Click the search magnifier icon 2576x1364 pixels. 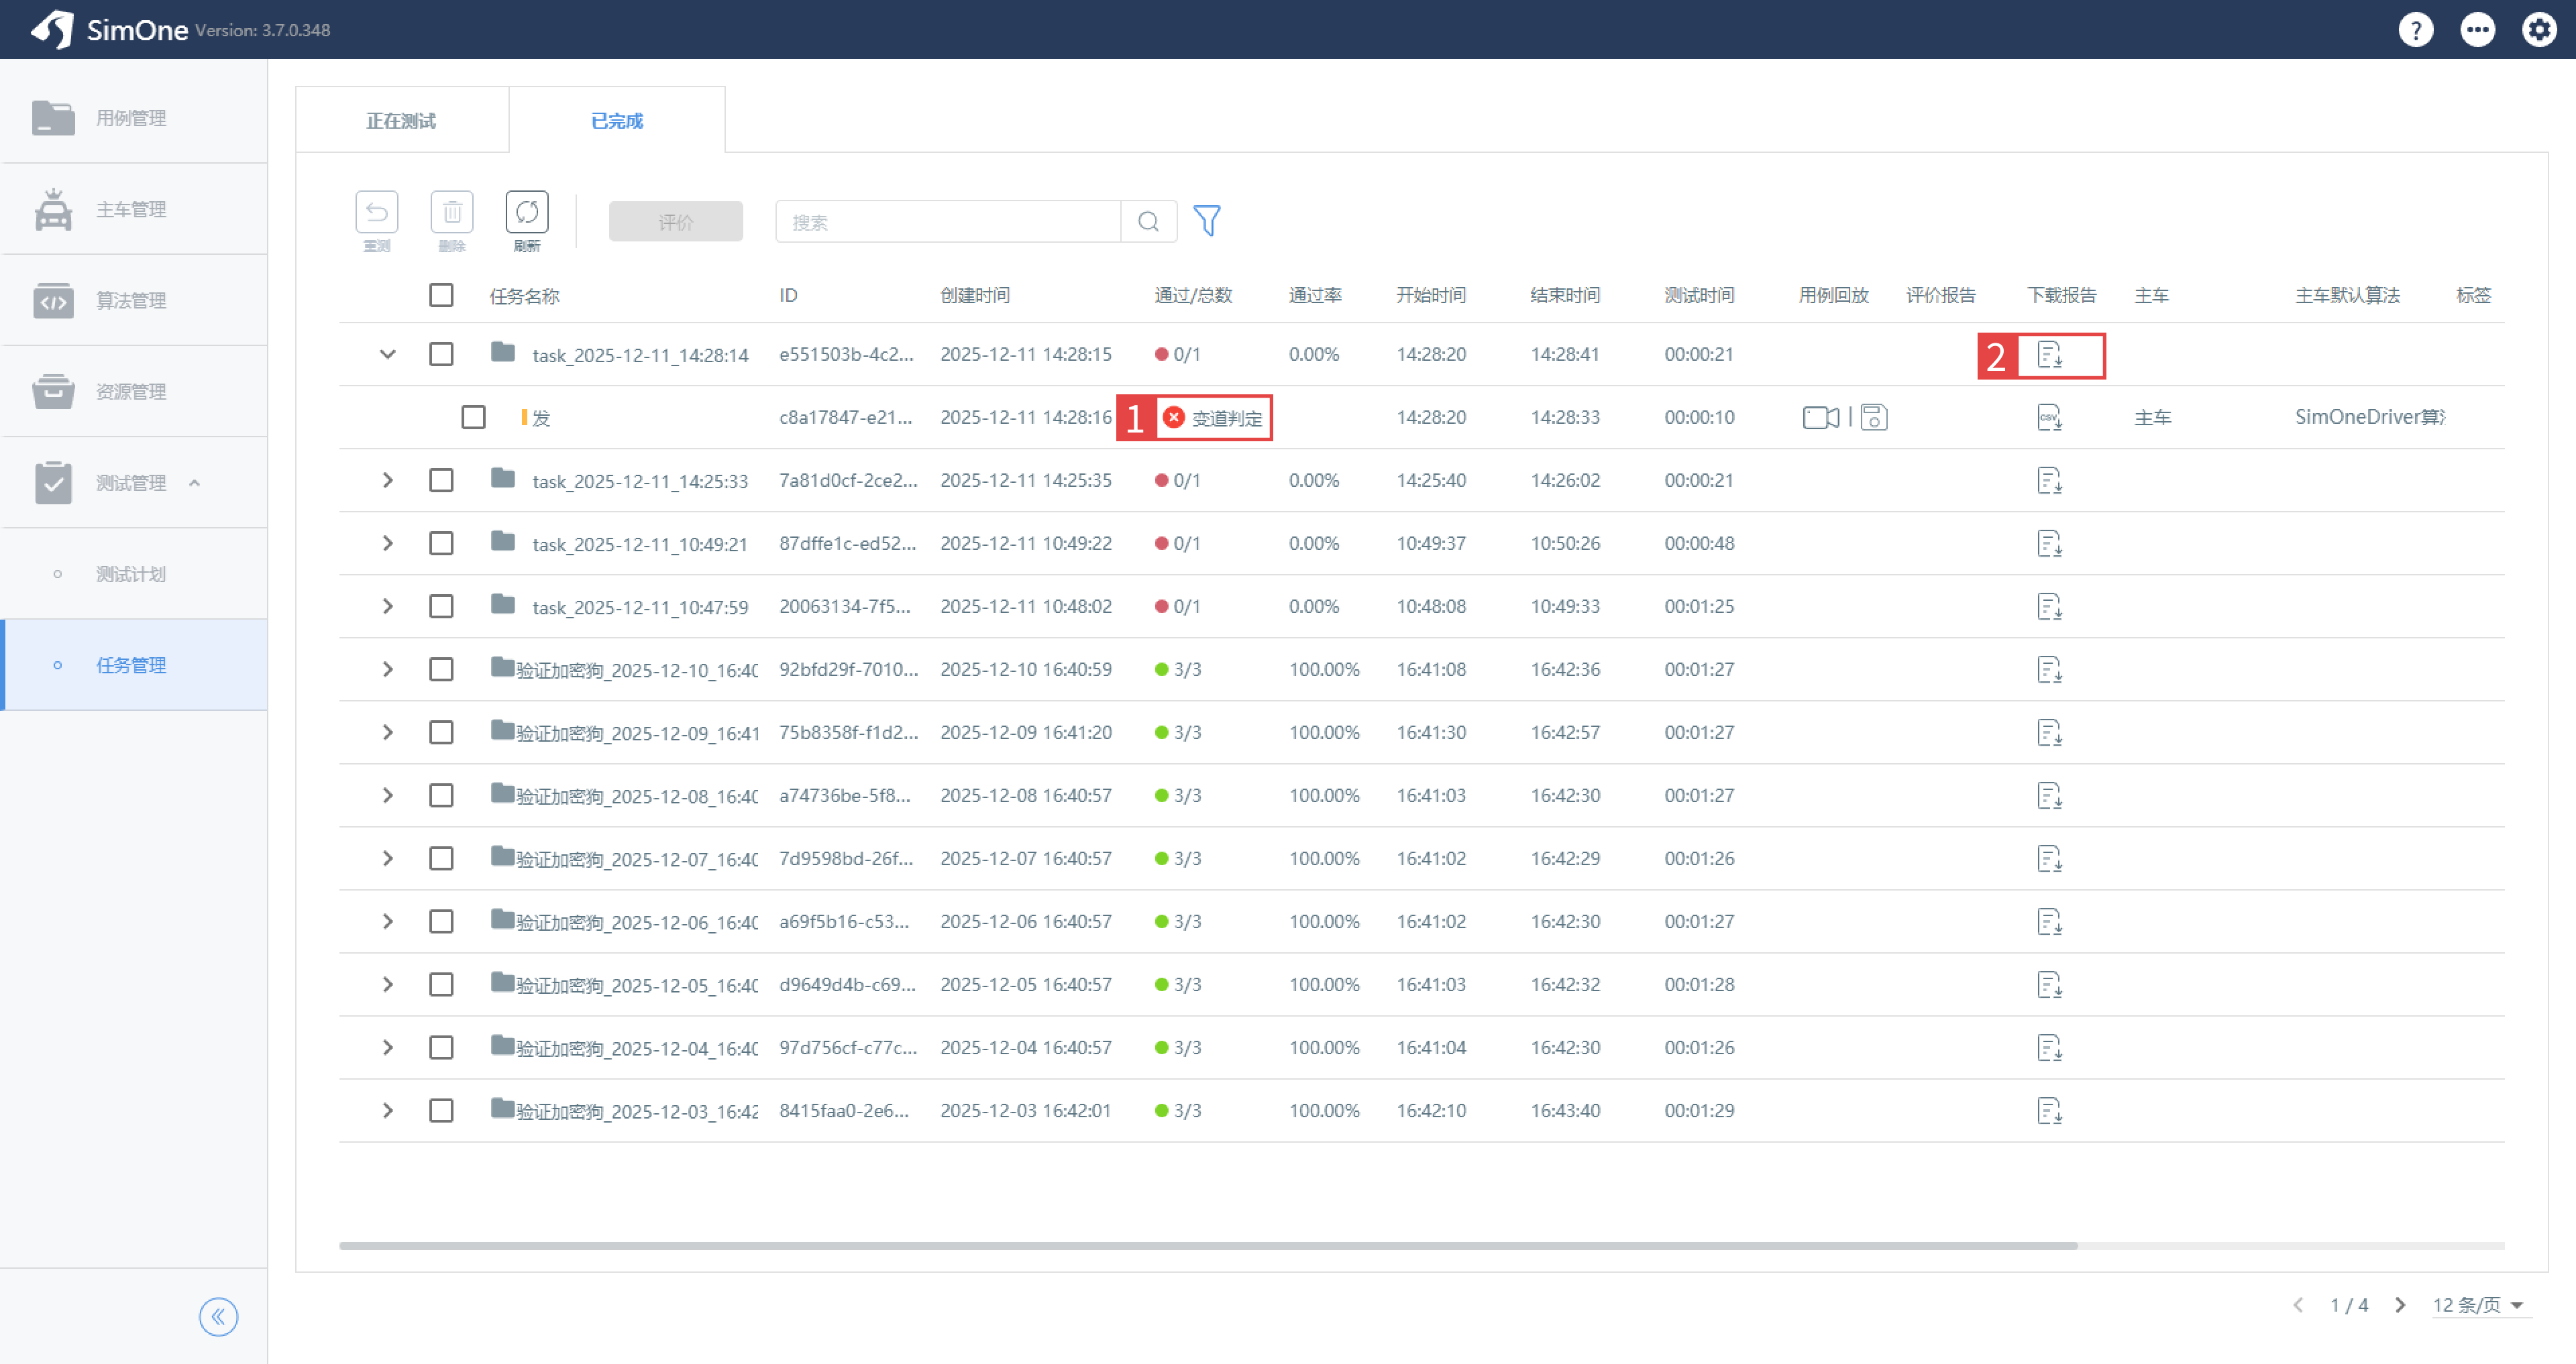click(x=1148, y=222)
